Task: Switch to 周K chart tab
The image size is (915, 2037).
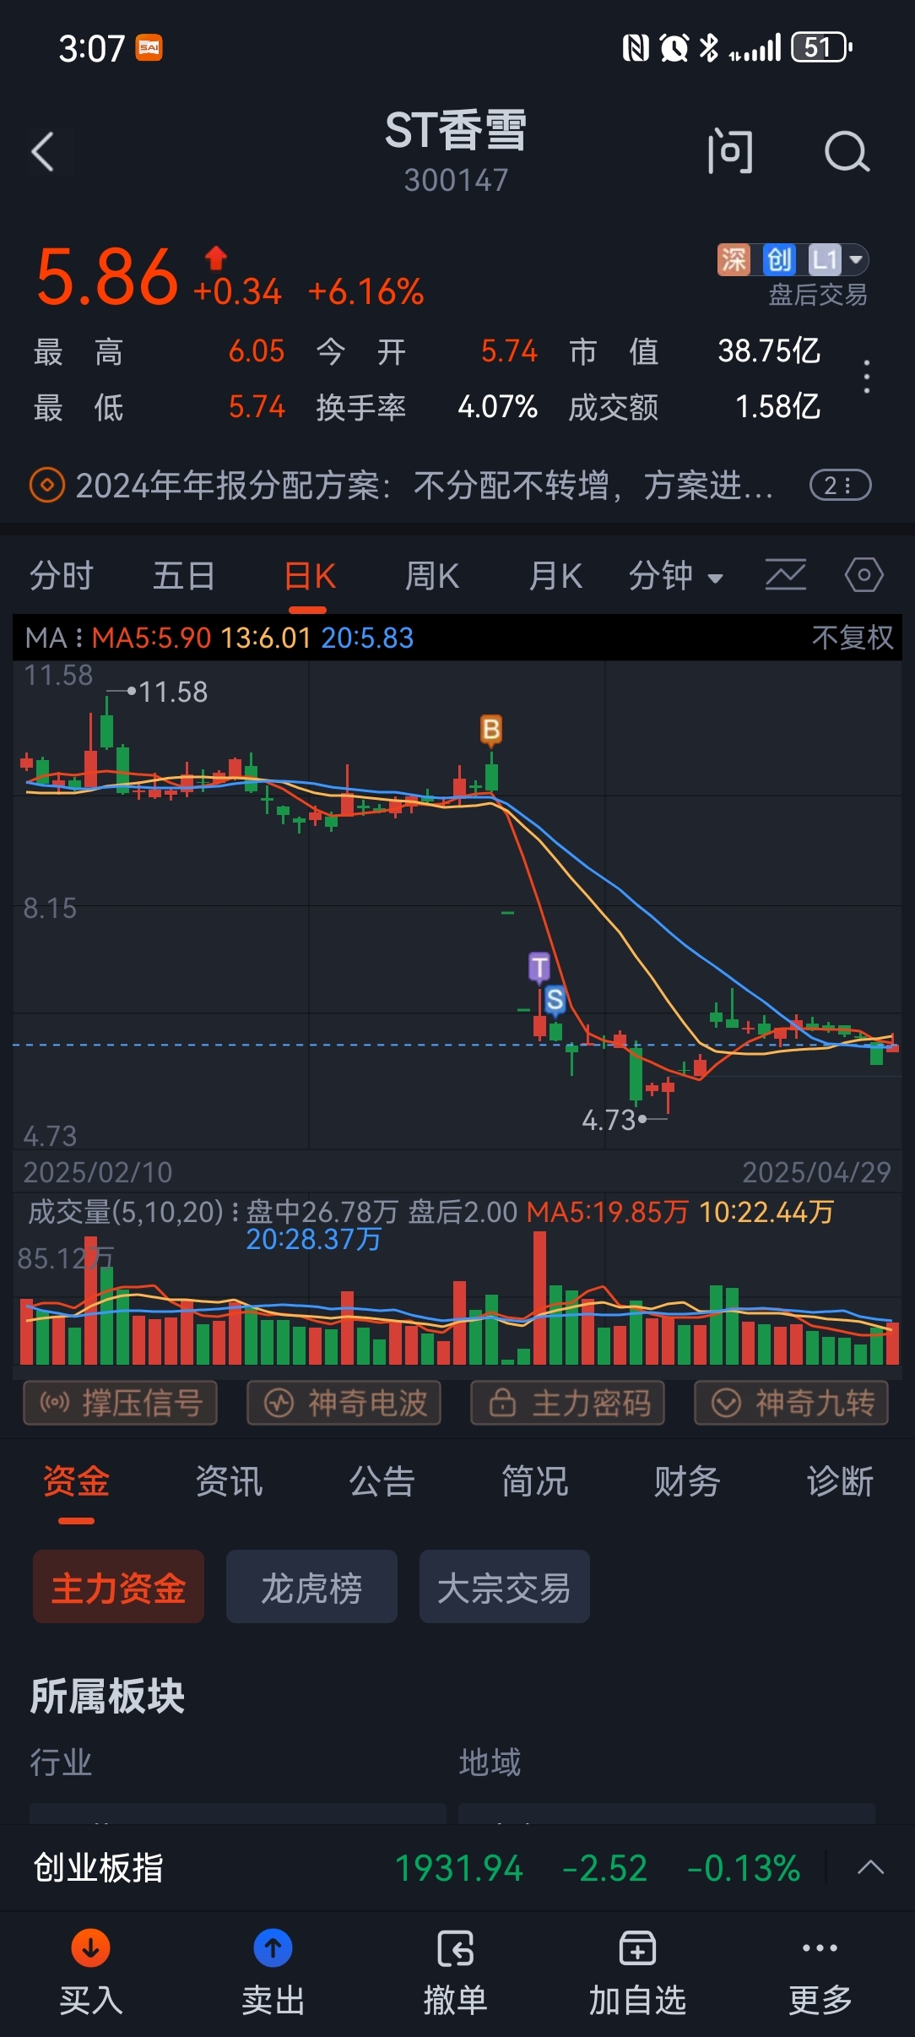Action: tap(431, 576)
